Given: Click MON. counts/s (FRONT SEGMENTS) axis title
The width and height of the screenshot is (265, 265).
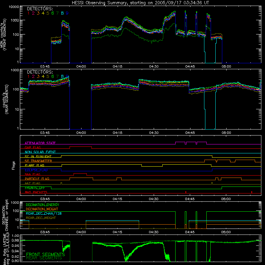Looking at the screenshot, I should tap(3, 34).
